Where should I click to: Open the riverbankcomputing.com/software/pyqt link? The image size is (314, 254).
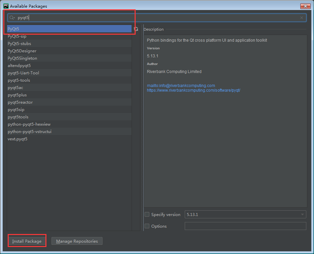(x=193, y=90)
